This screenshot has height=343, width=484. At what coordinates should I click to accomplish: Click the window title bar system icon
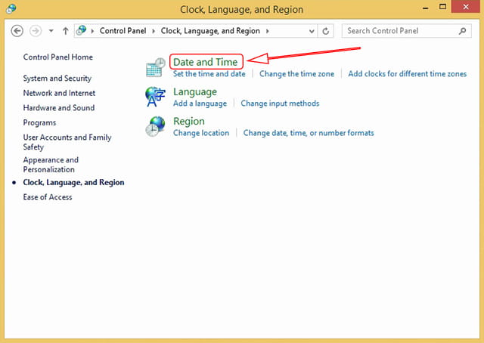pos(11,8)
